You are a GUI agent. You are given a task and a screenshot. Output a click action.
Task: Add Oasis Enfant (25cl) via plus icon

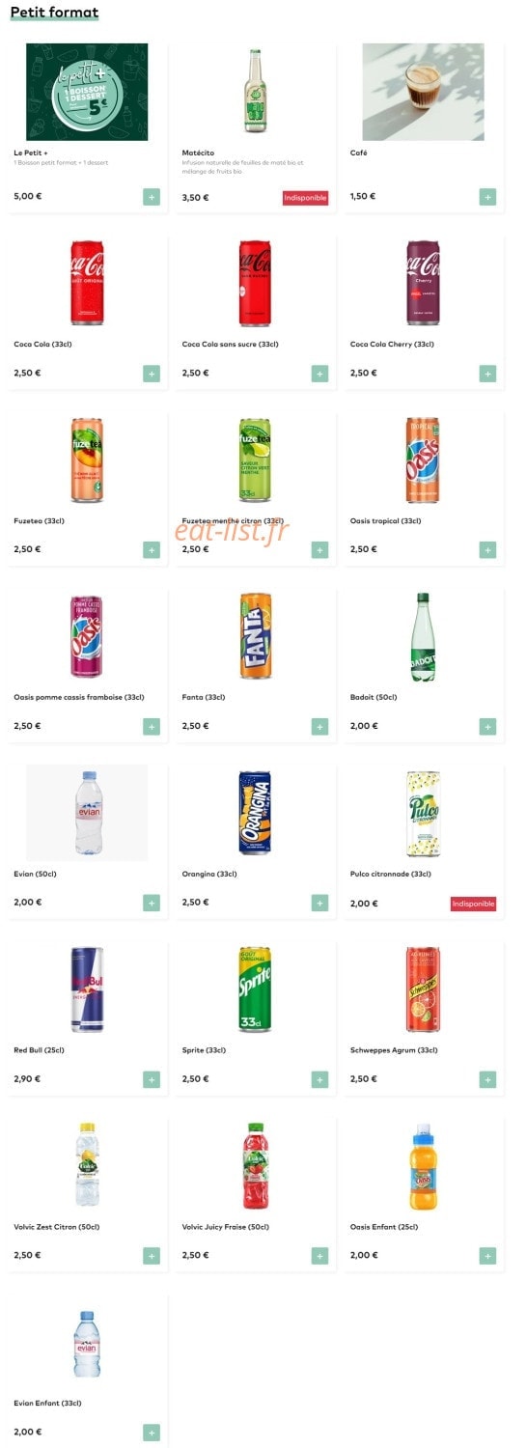click(487, 1256)
